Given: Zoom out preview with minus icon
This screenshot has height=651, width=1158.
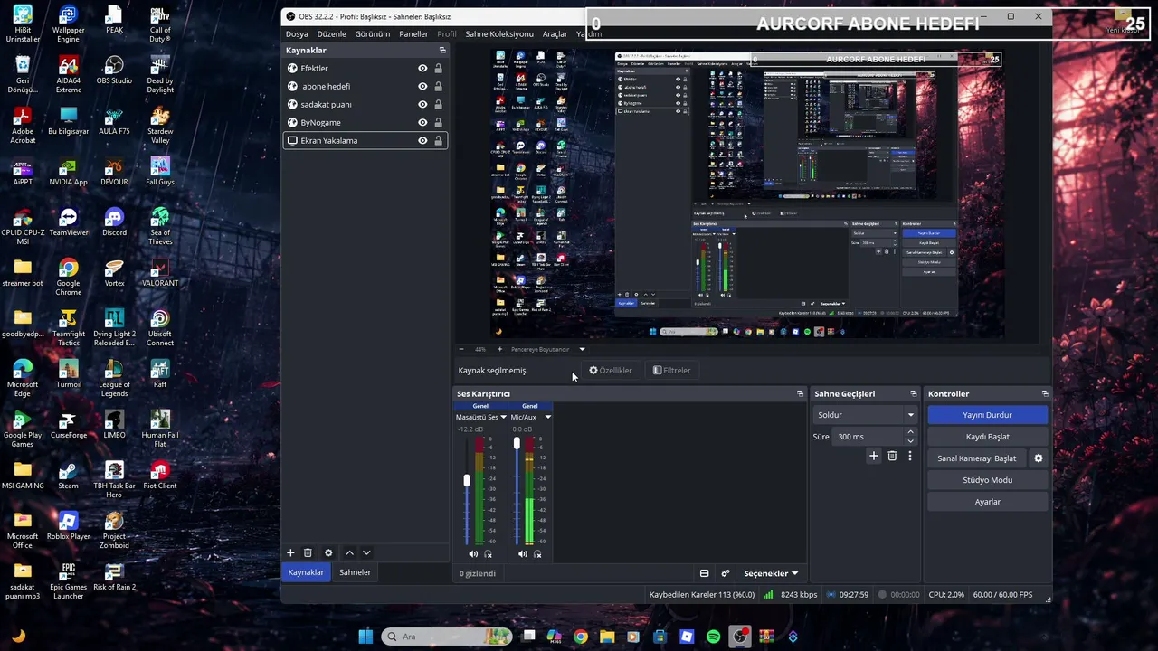Looking at the screenshot, I should tap(461, 349).
